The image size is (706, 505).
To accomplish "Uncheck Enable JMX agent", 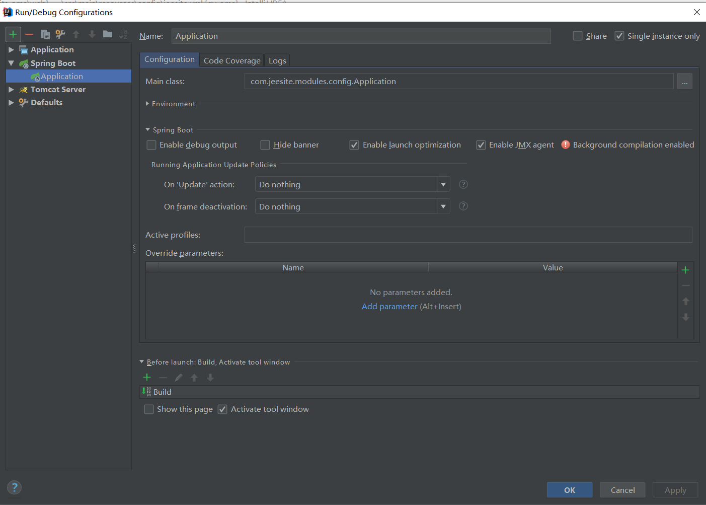I will 481,145.
